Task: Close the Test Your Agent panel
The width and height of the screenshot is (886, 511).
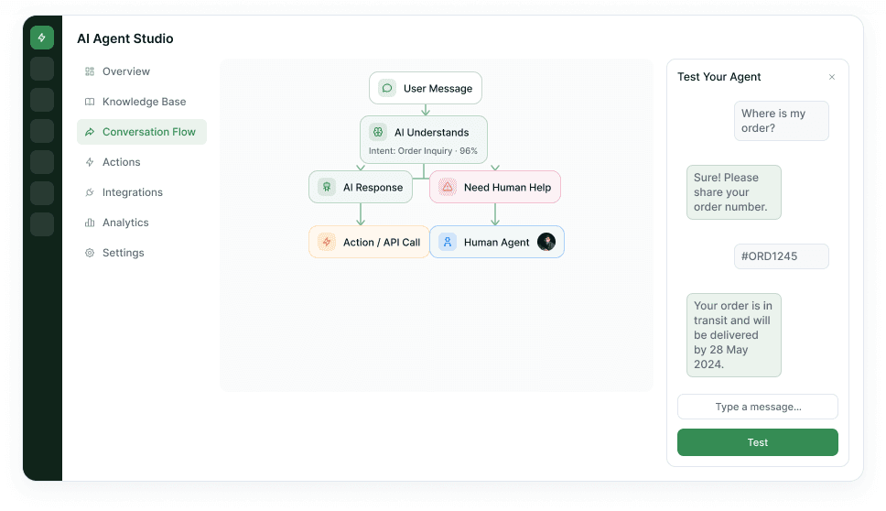Action: [832, 77]
